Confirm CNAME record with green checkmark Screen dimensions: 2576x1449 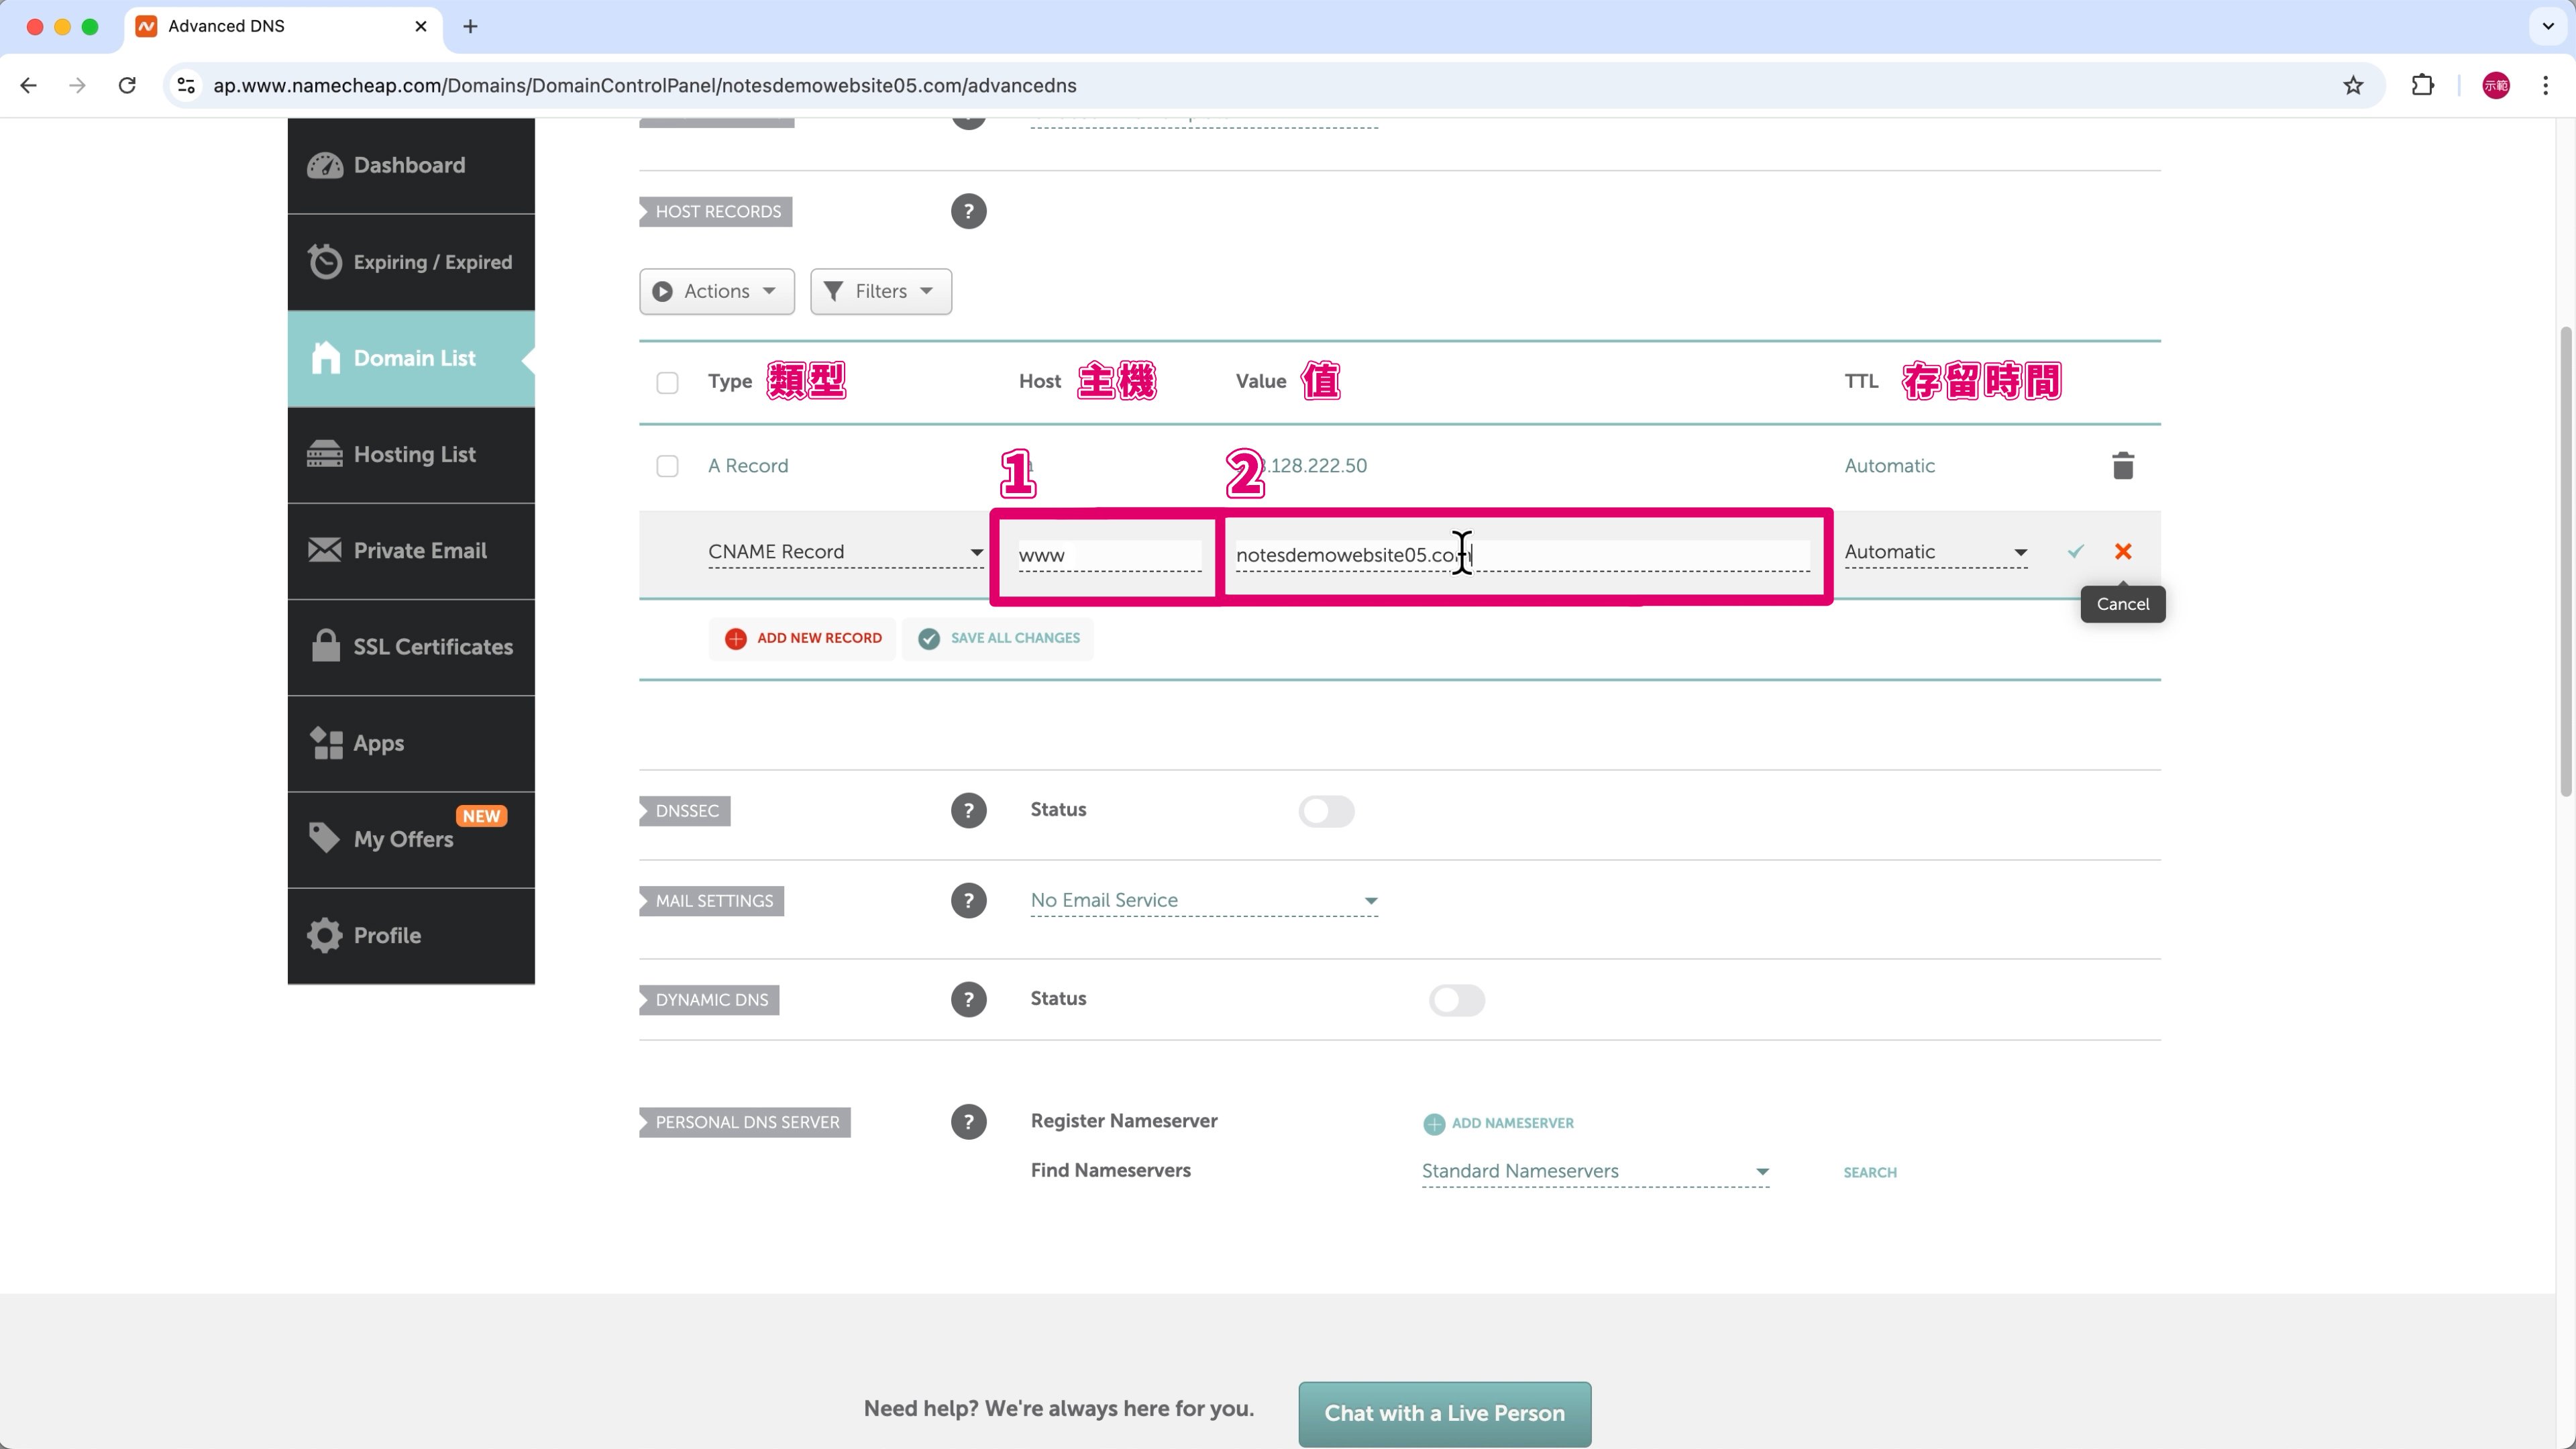pyautogui.click(x=2075, y=551)
